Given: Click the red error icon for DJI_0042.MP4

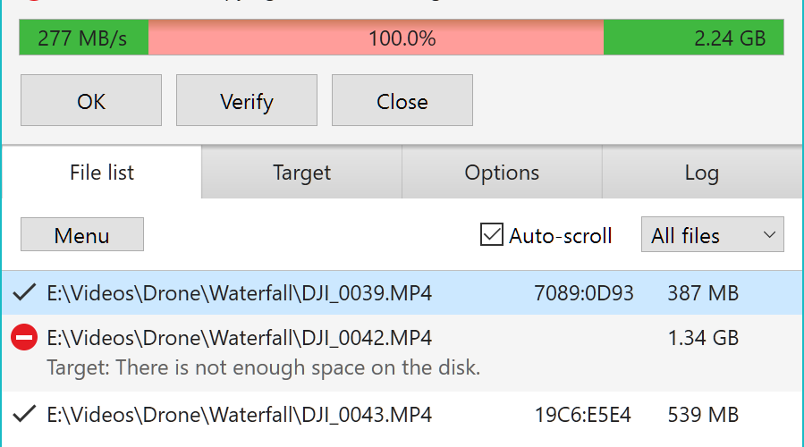Looking at the screenshot, I should pos(24,337).
